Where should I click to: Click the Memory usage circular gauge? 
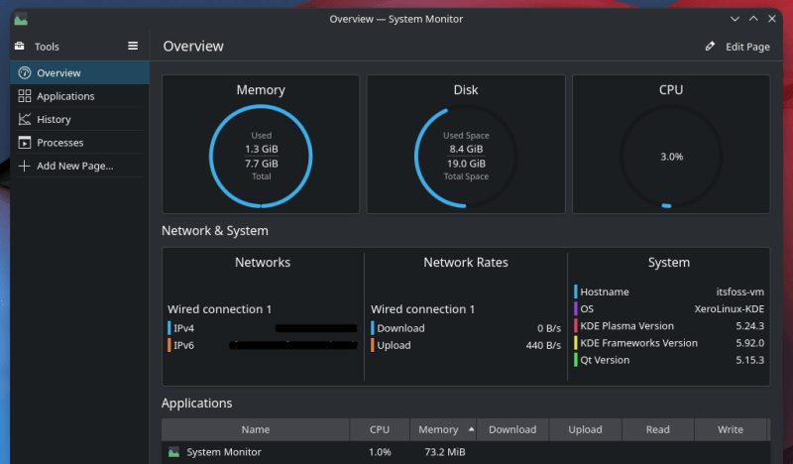point(261,156)
